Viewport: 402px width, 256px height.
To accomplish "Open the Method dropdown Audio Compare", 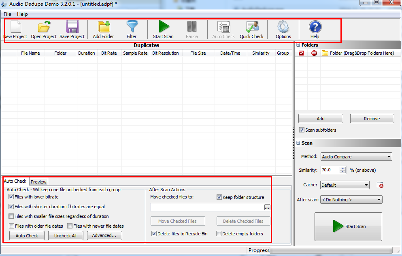I will coord(356,157).
